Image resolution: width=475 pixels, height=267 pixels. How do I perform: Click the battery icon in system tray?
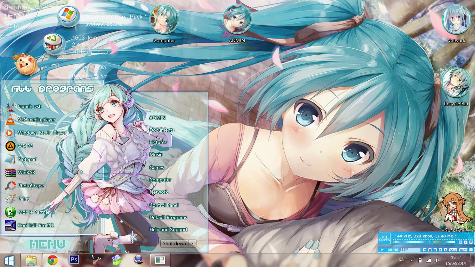(x=420, y=260)
